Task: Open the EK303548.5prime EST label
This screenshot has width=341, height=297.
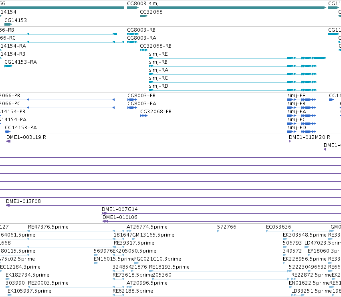Action: 305,235
